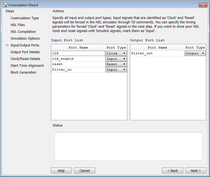The width and height of the screenshot is (210, 177).
Task: Click the Input Port List Port Name header
Action: [78, 48]
